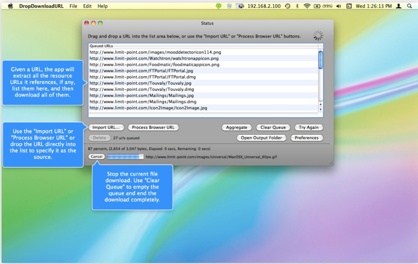Open the Wi-Fi status menu
This screenshot has width=418, height=264.
(307, 6)
